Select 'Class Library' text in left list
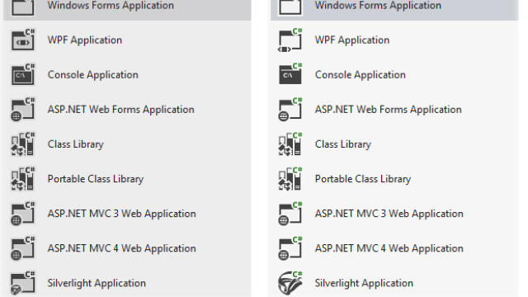Image resolution: width=528 pixels, height=297 pixels. [76, 144]
